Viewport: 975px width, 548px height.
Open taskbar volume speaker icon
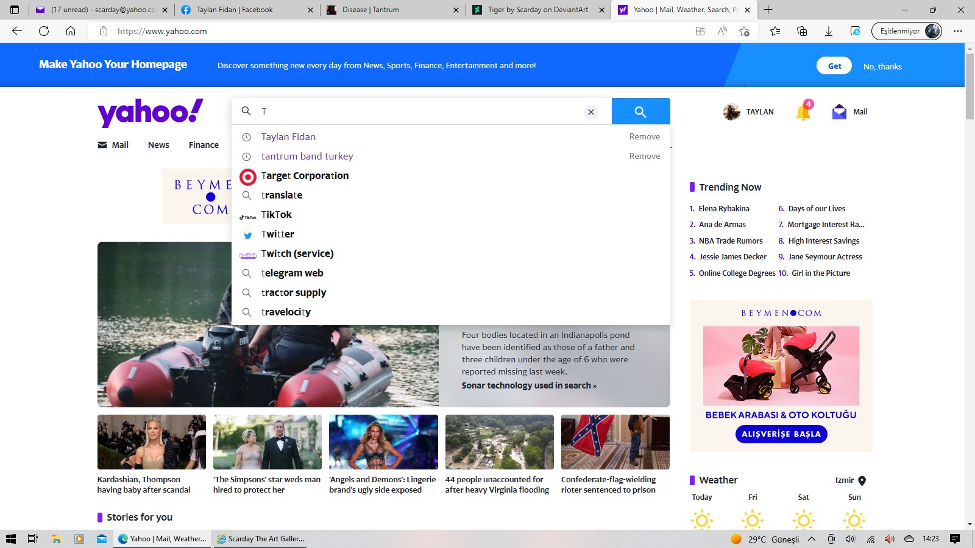coord(850,539)
